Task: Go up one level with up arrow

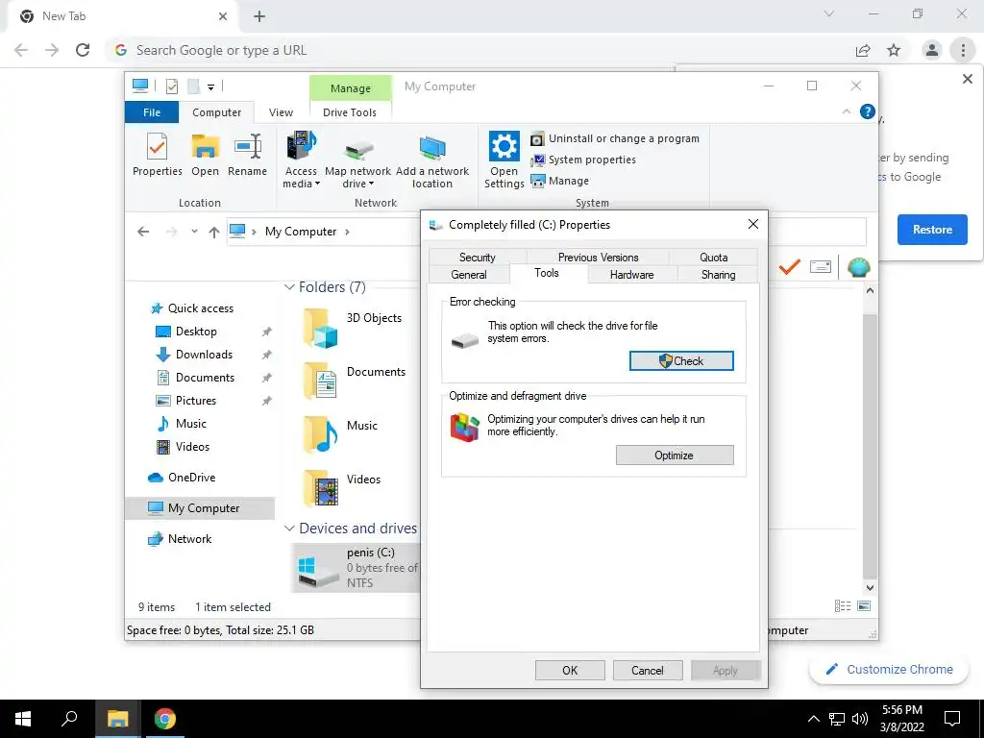Action: tap(214, 232)
